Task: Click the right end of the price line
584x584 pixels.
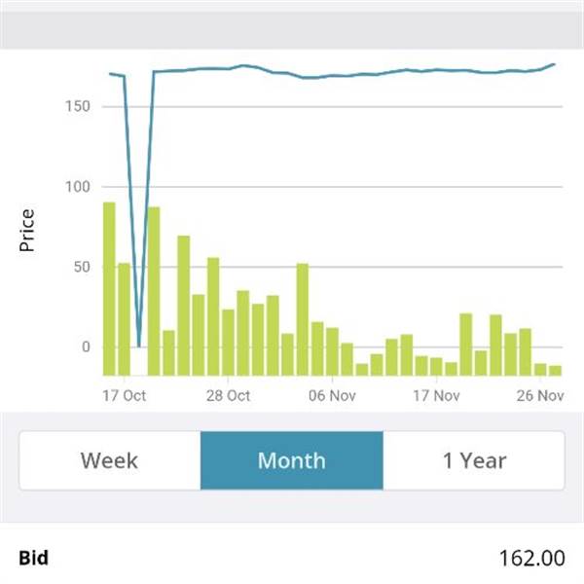Action: 554,65
